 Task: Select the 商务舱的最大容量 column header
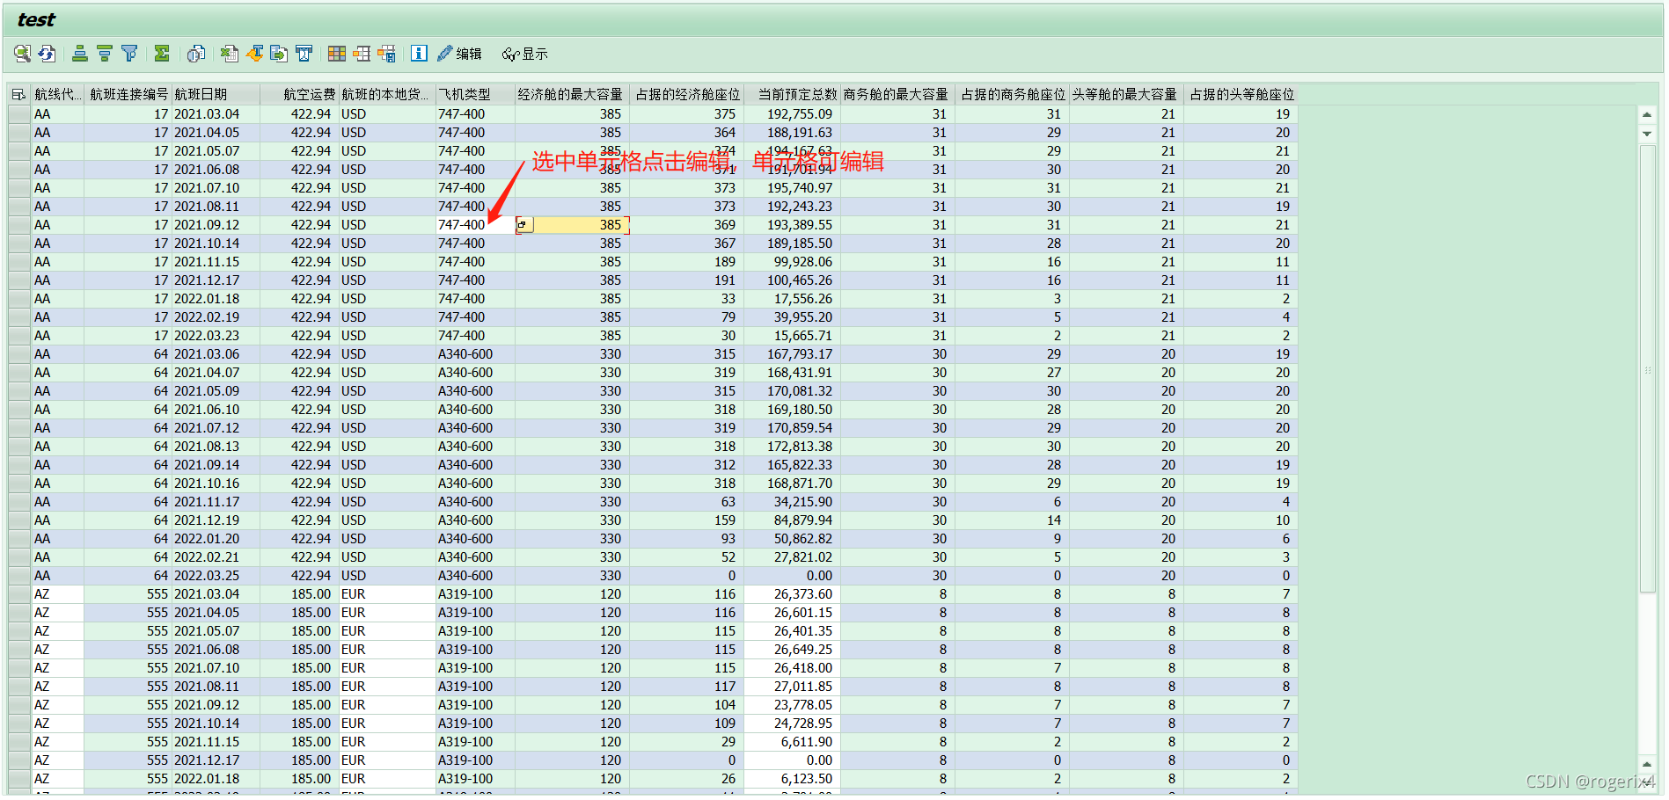click(x=897, y=94)
